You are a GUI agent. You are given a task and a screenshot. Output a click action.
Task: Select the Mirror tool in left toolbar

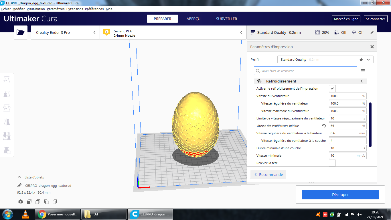click(x=7, y=122)
